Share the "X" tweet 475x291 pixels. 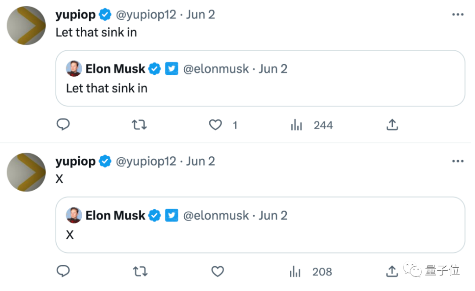392,272
